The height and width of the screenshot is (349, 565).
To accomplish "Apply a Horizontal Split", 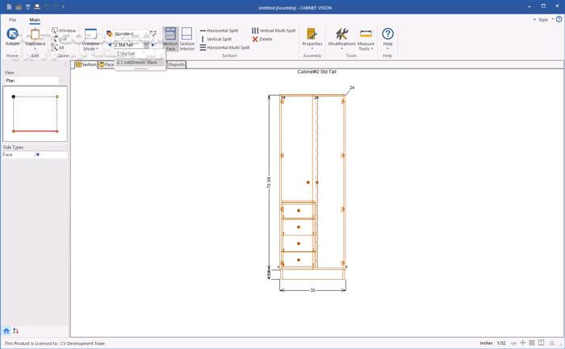I will pos(219,31).
